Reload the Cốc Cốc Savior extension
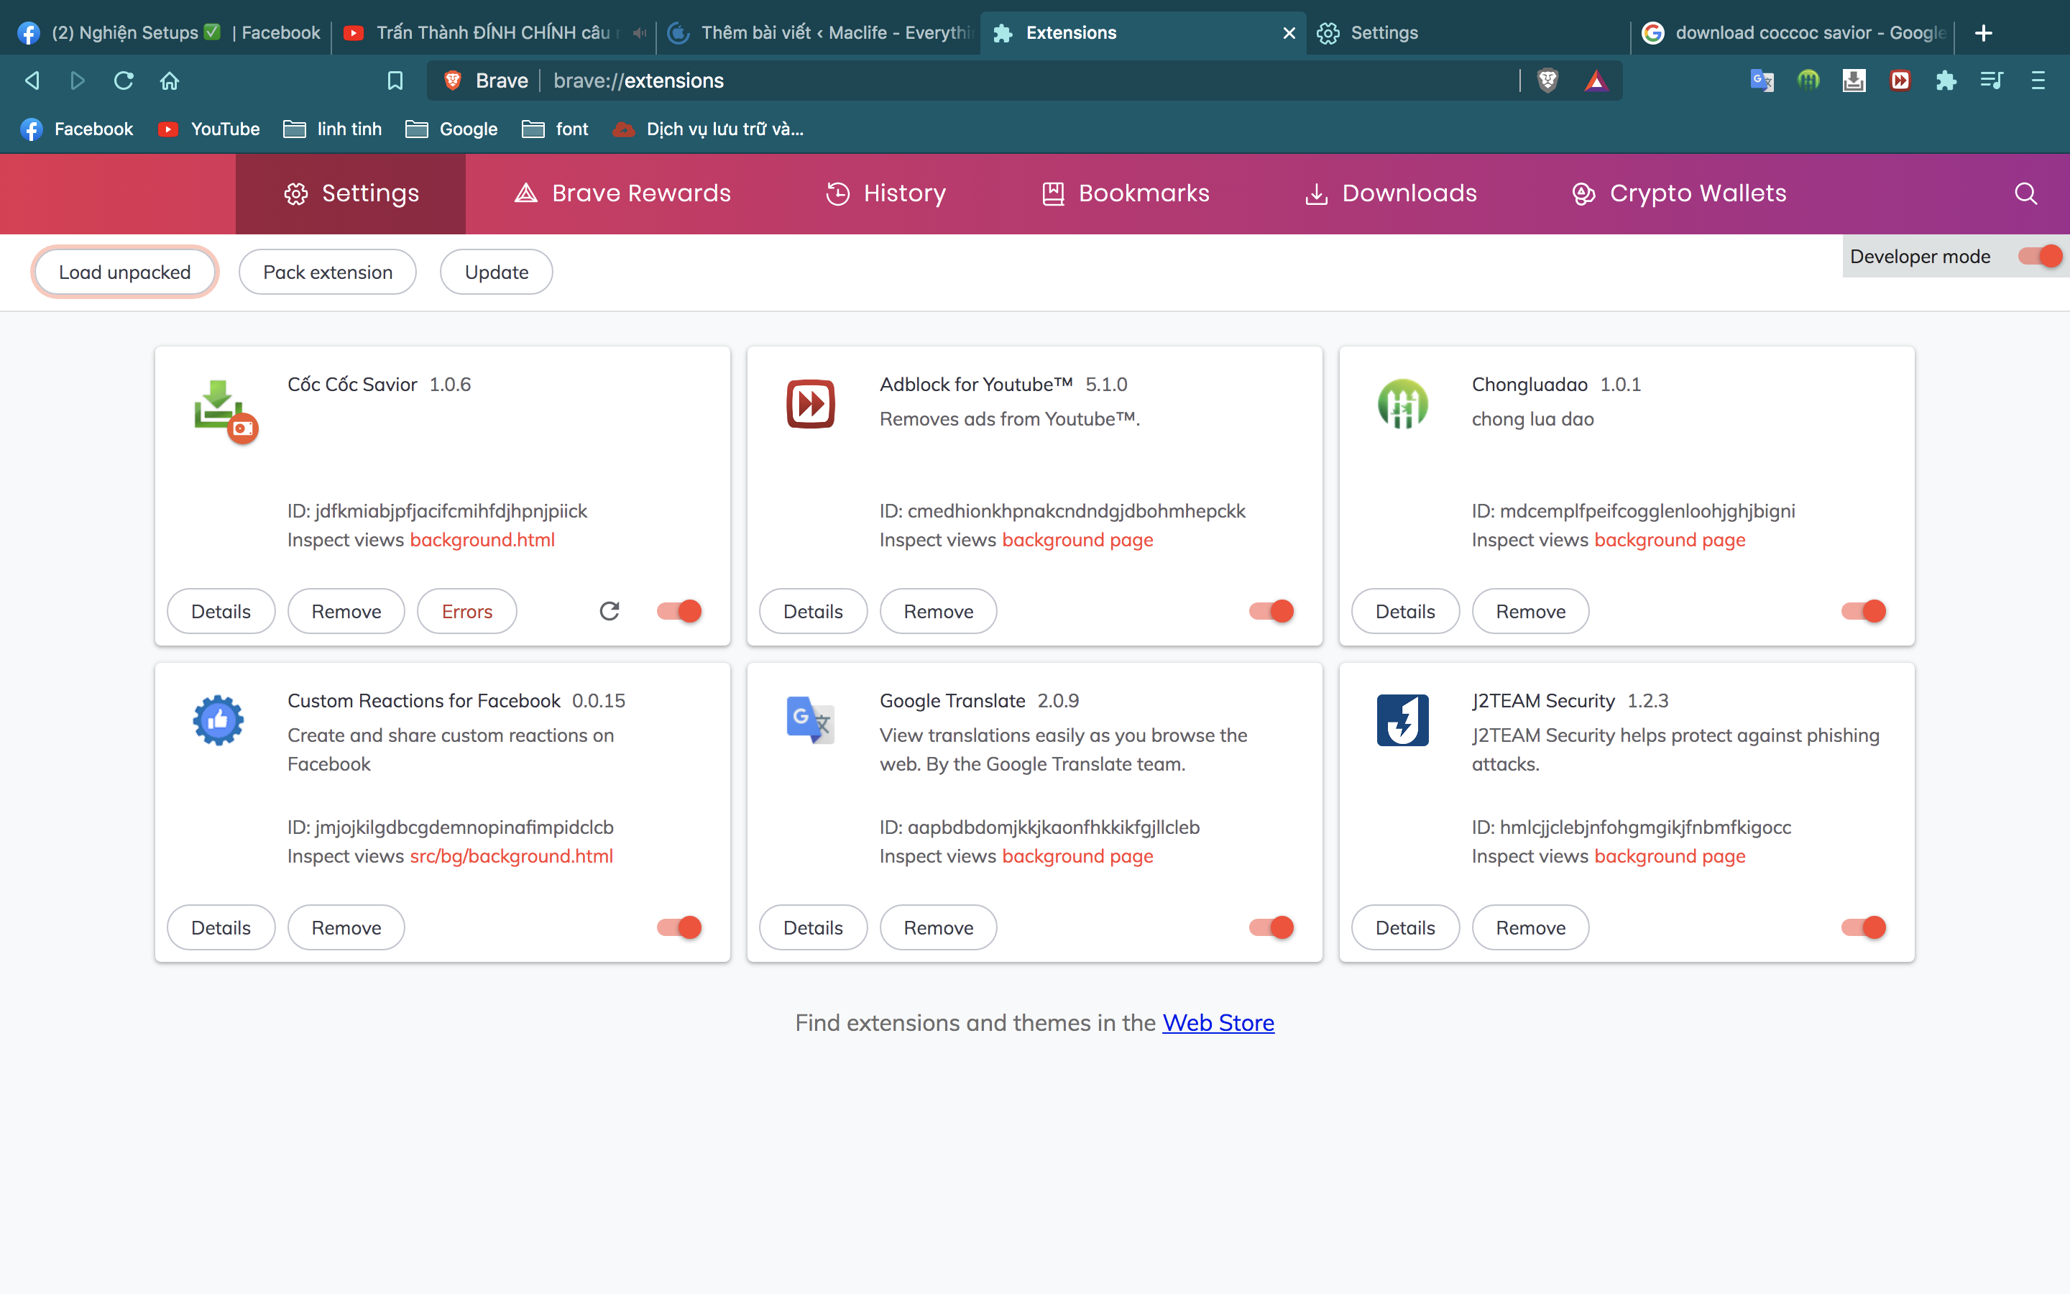The height and width of the screenshot is (1294, 2070). (x=609, y=611)
